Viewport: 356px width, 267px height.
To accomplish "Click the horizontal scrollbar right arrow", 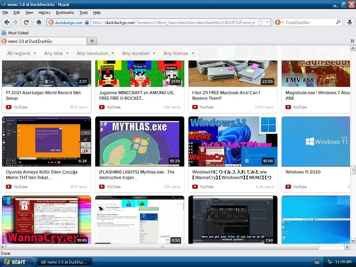I will pos(347,247).
